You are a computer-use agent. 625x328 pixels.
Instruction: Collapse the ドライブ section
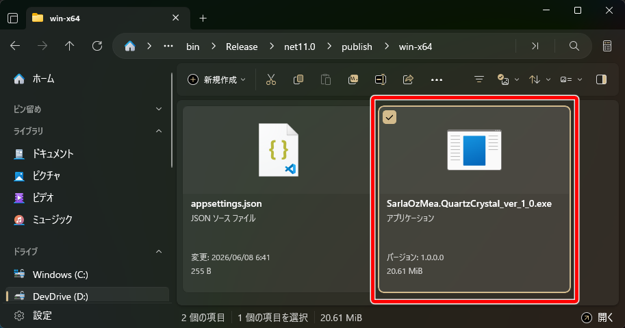coord(159,251)
